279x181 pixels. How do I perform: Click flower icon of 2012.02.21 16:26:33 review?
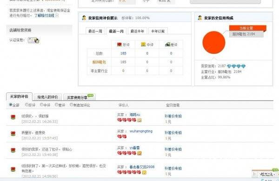coord(13,117)
